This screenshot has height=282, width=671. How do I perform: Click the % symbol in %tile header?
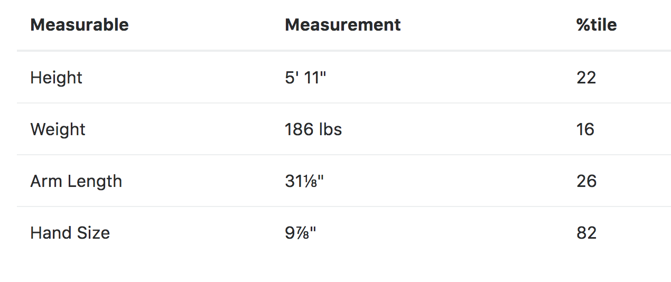[x=583, y=25]
